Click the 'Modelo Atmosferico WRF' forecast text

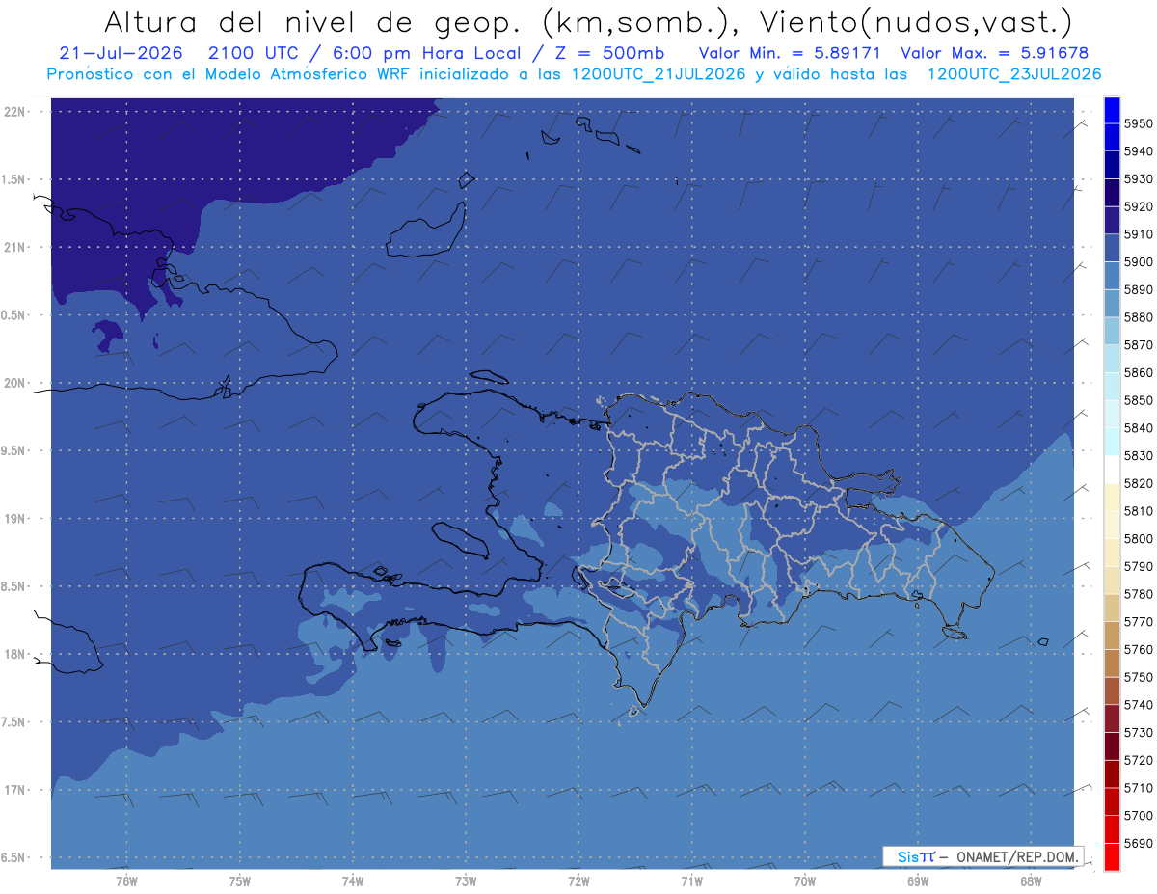point(309,74)
